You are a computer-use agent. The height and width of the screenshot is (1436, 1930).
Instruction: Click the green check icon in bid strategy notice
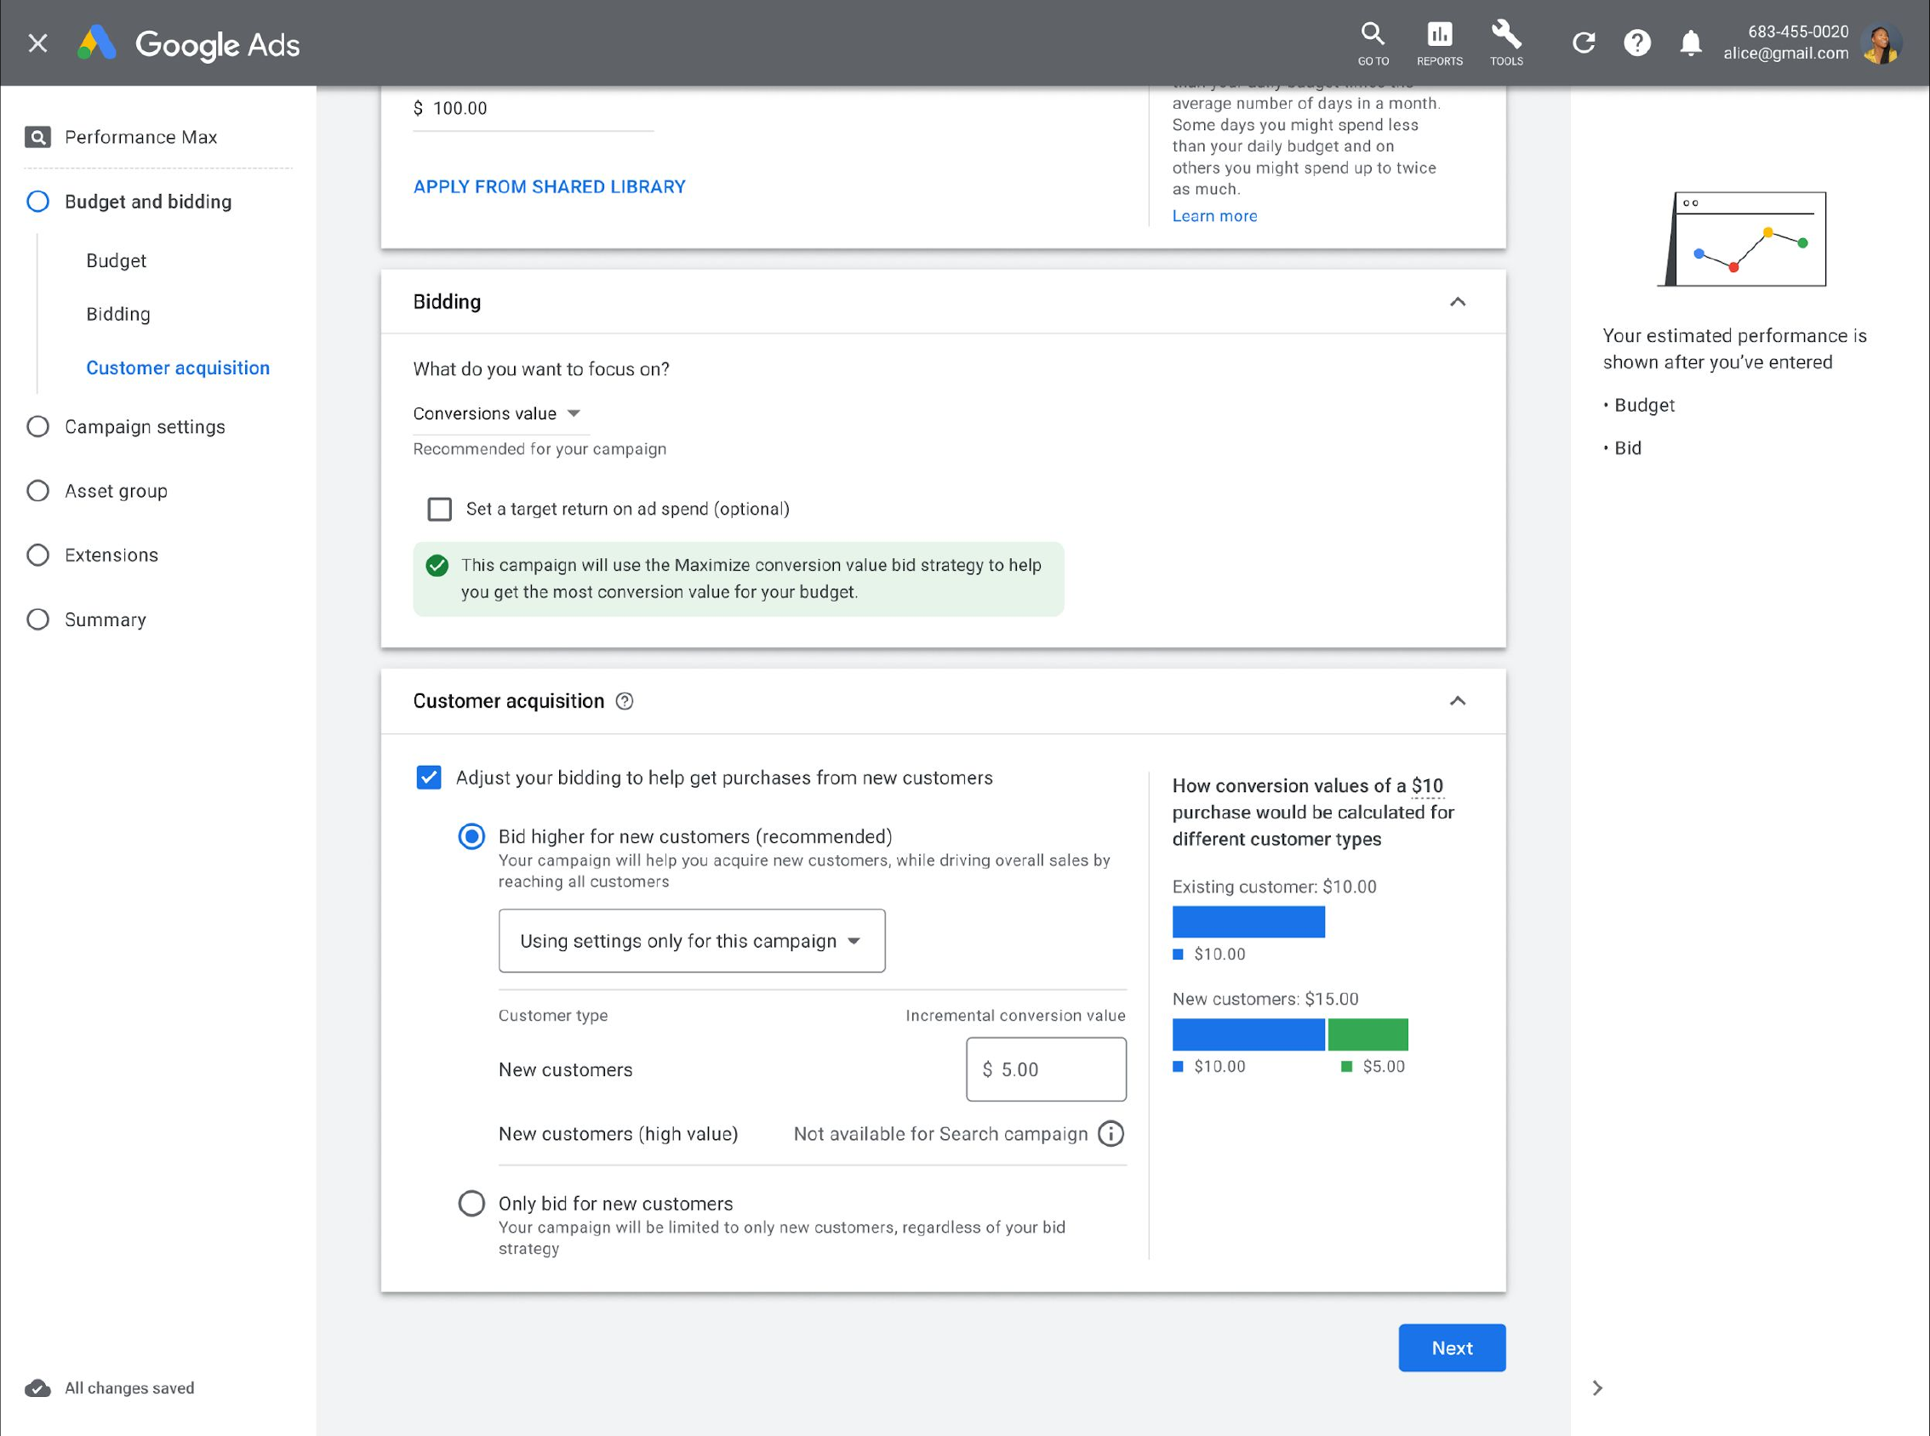point(437,566)
